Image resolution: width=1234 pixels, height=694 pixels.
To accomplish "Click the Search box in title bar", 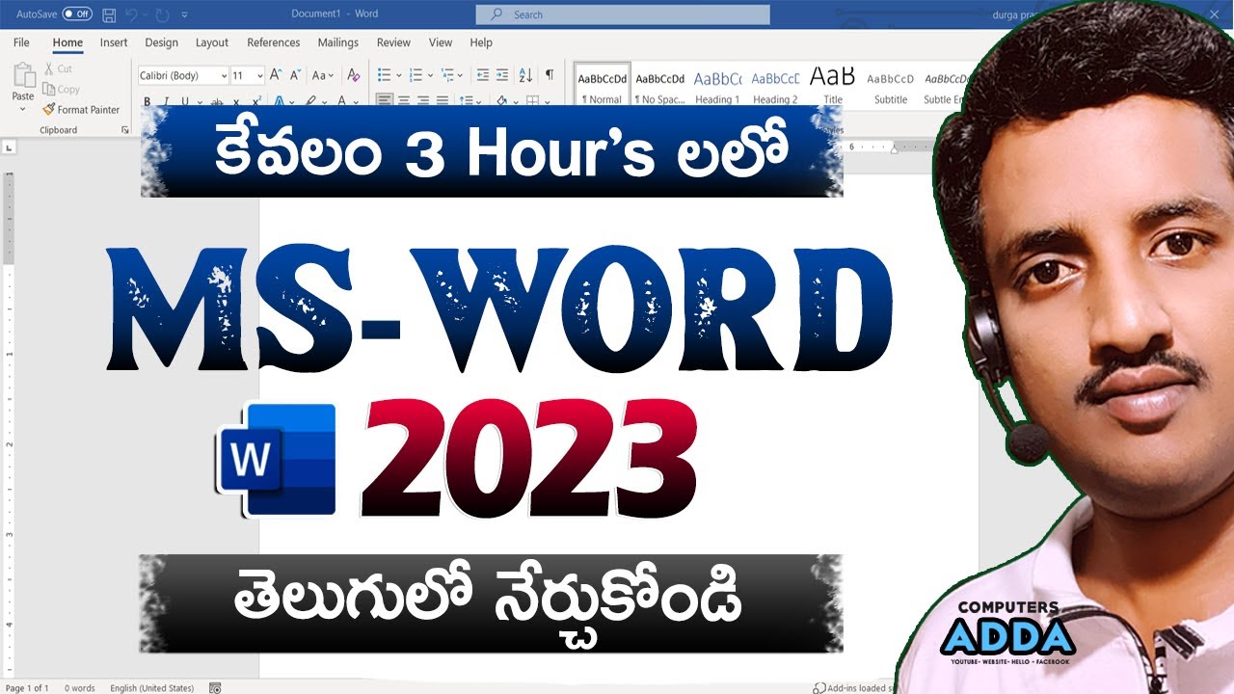I will pos(623,14).
